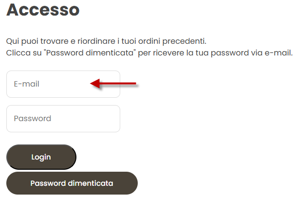Click the Password placeholder label
293x197 pixels.
tap(33, 119)
